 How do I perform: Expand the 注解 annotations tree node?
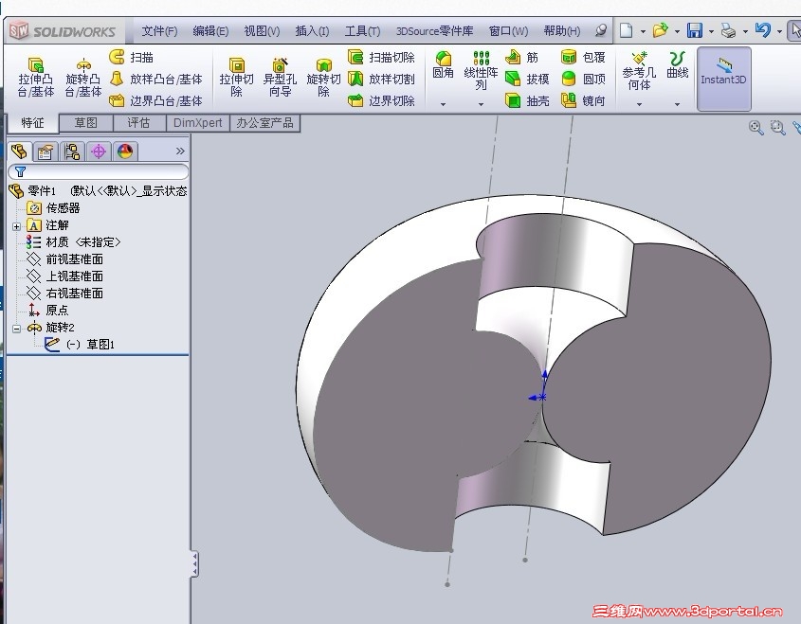pos(16,226)
